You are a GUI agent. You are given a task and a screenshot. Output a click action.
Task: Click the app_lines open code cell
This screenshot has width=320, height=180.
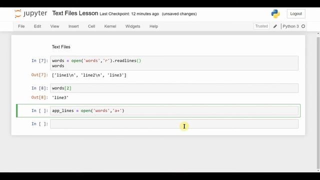pyautogui.click(x=174, y=110)
